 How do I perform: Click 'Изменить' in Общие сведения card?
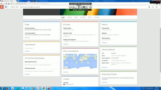[x=104, y=67]
